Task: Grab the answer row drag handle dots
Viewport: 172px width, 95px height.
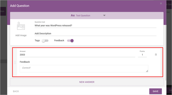Action: point(15,63)
